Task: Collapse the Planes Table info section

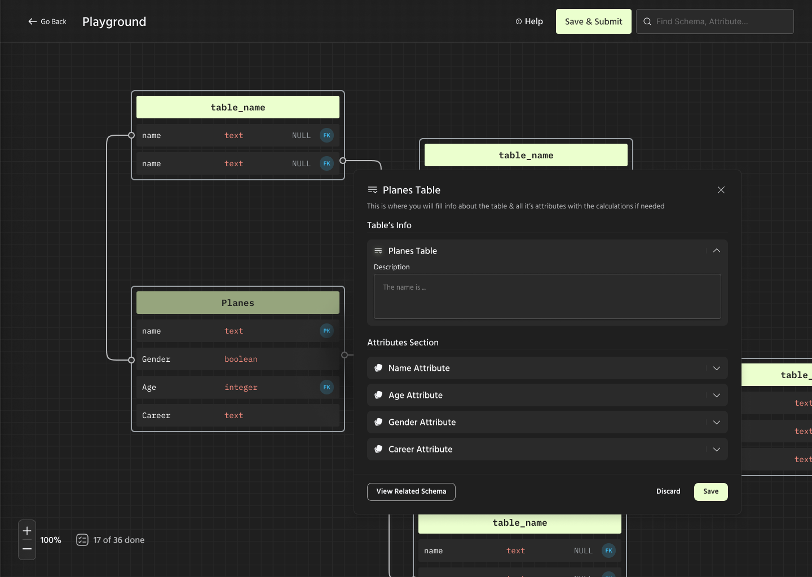Action: tap(717, 251)
